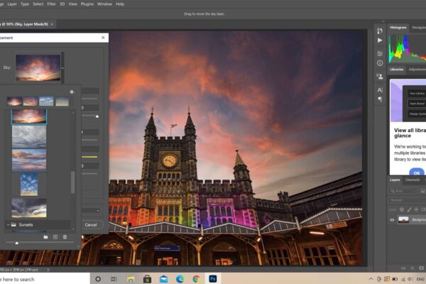
Task: Open the Character panel icon
Action: pyautogui.click(x=380, y=89)
